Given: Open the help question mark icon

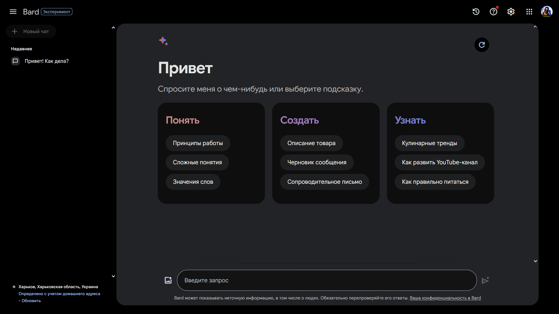Looking at the screenshot, I should pos(493,12).
